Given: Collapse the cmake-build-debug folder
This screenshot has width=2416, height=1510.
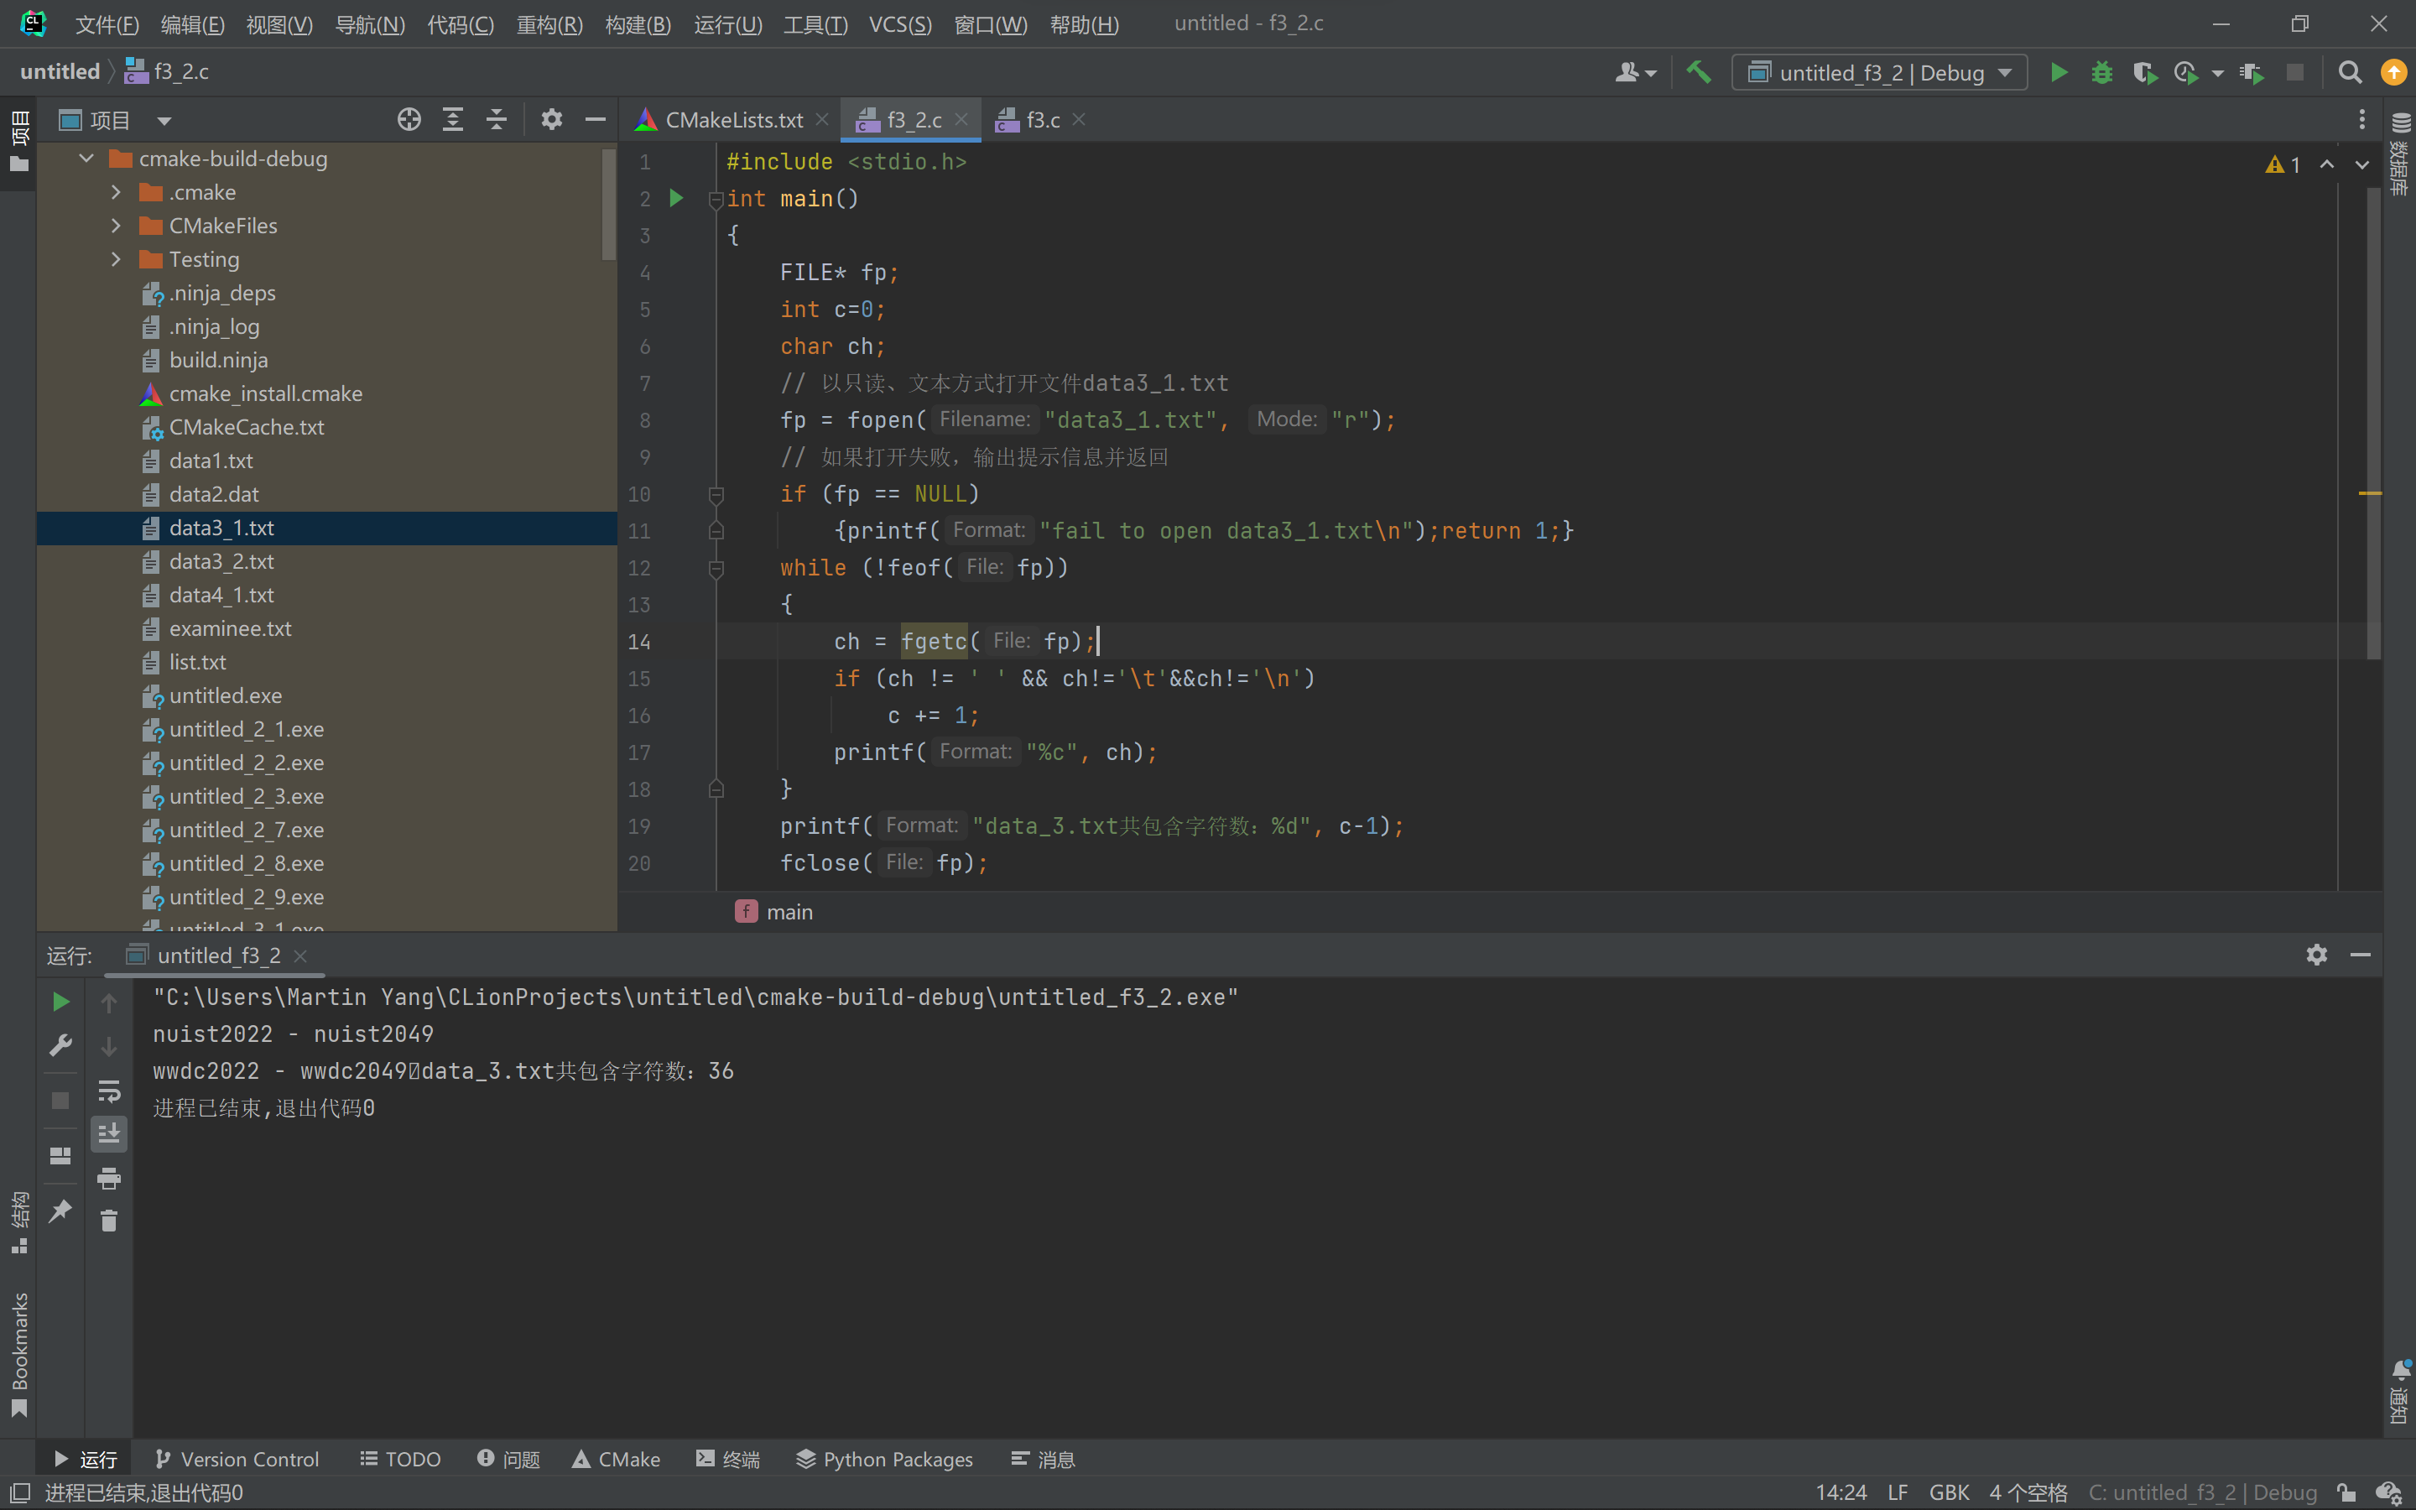Looking at the screenshot, I should click(87, 159).
